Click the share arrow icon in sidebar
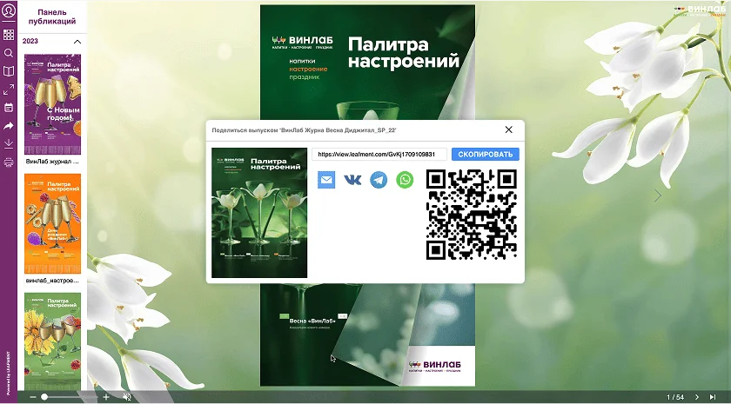 point(9,126)
